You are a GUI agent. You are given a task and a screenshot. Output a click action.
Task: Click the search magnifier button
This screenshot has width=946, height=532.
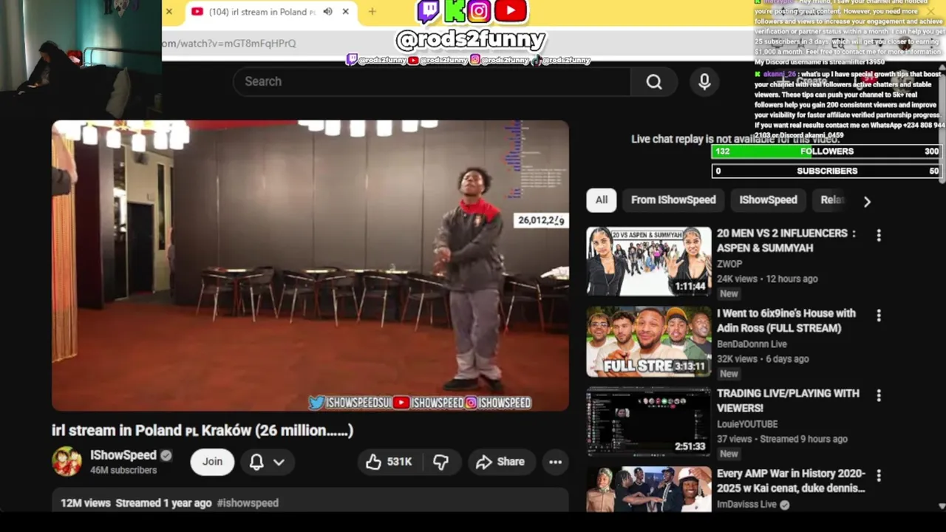654,81
